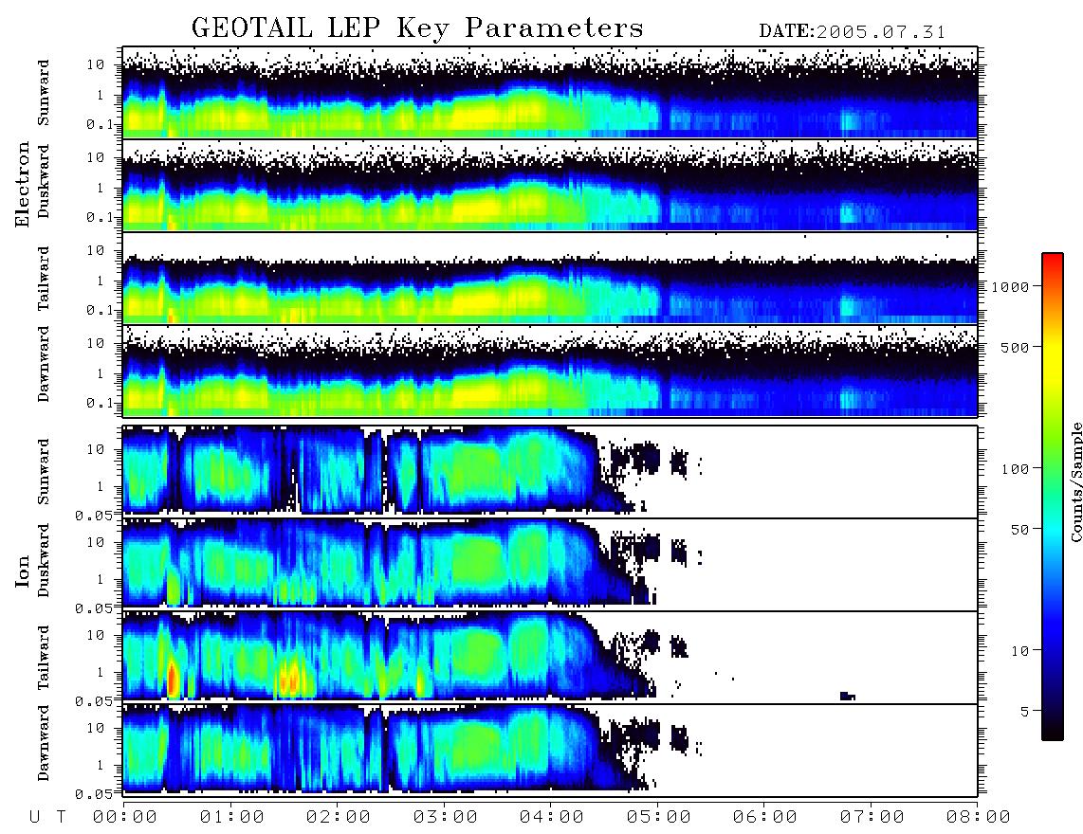Click the rainbow Counts/Sample color bar
Image resolution: width=1083 pixels, height=834 pixels.
[1052, 498]
